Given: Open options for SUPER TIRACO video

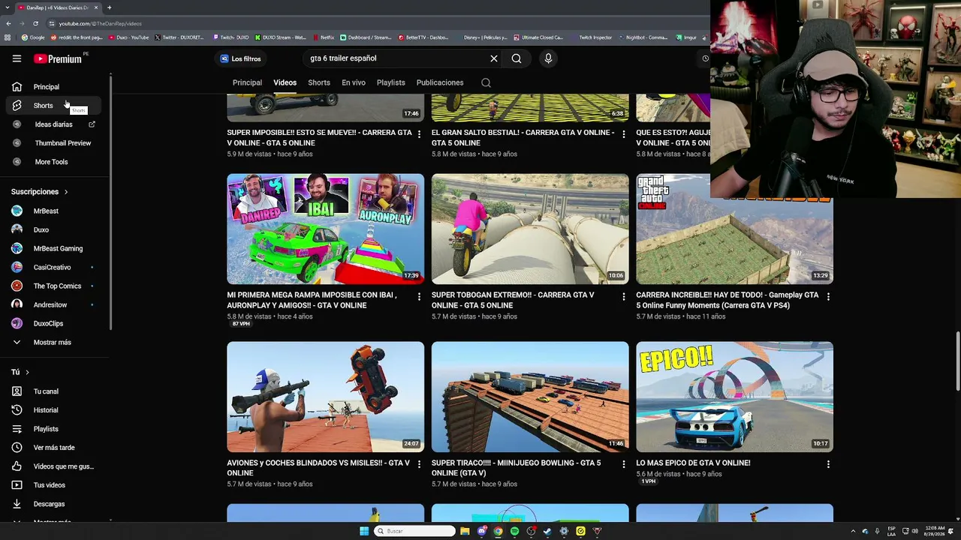Looking at the screenshot, I should pyautogui.click(x=623, y=464).
